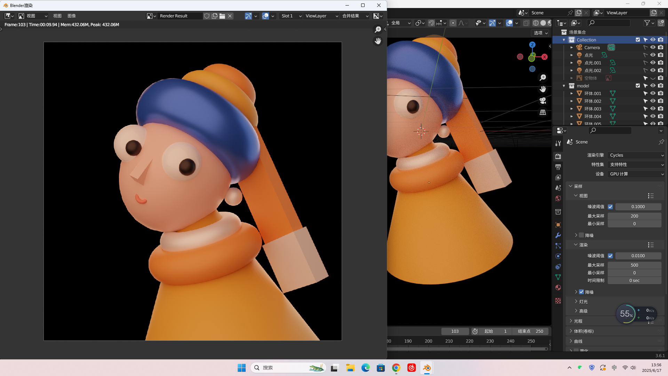The width and height of the screenshot is (668, 376).
Task: Click camera view icon in 3D viewport
Action: 543,101
